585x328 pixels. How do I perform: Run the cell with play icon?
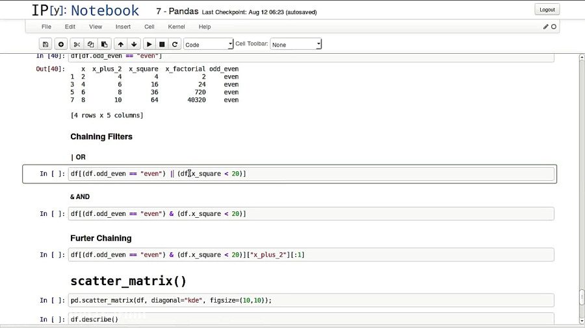(x=149, y=44)
